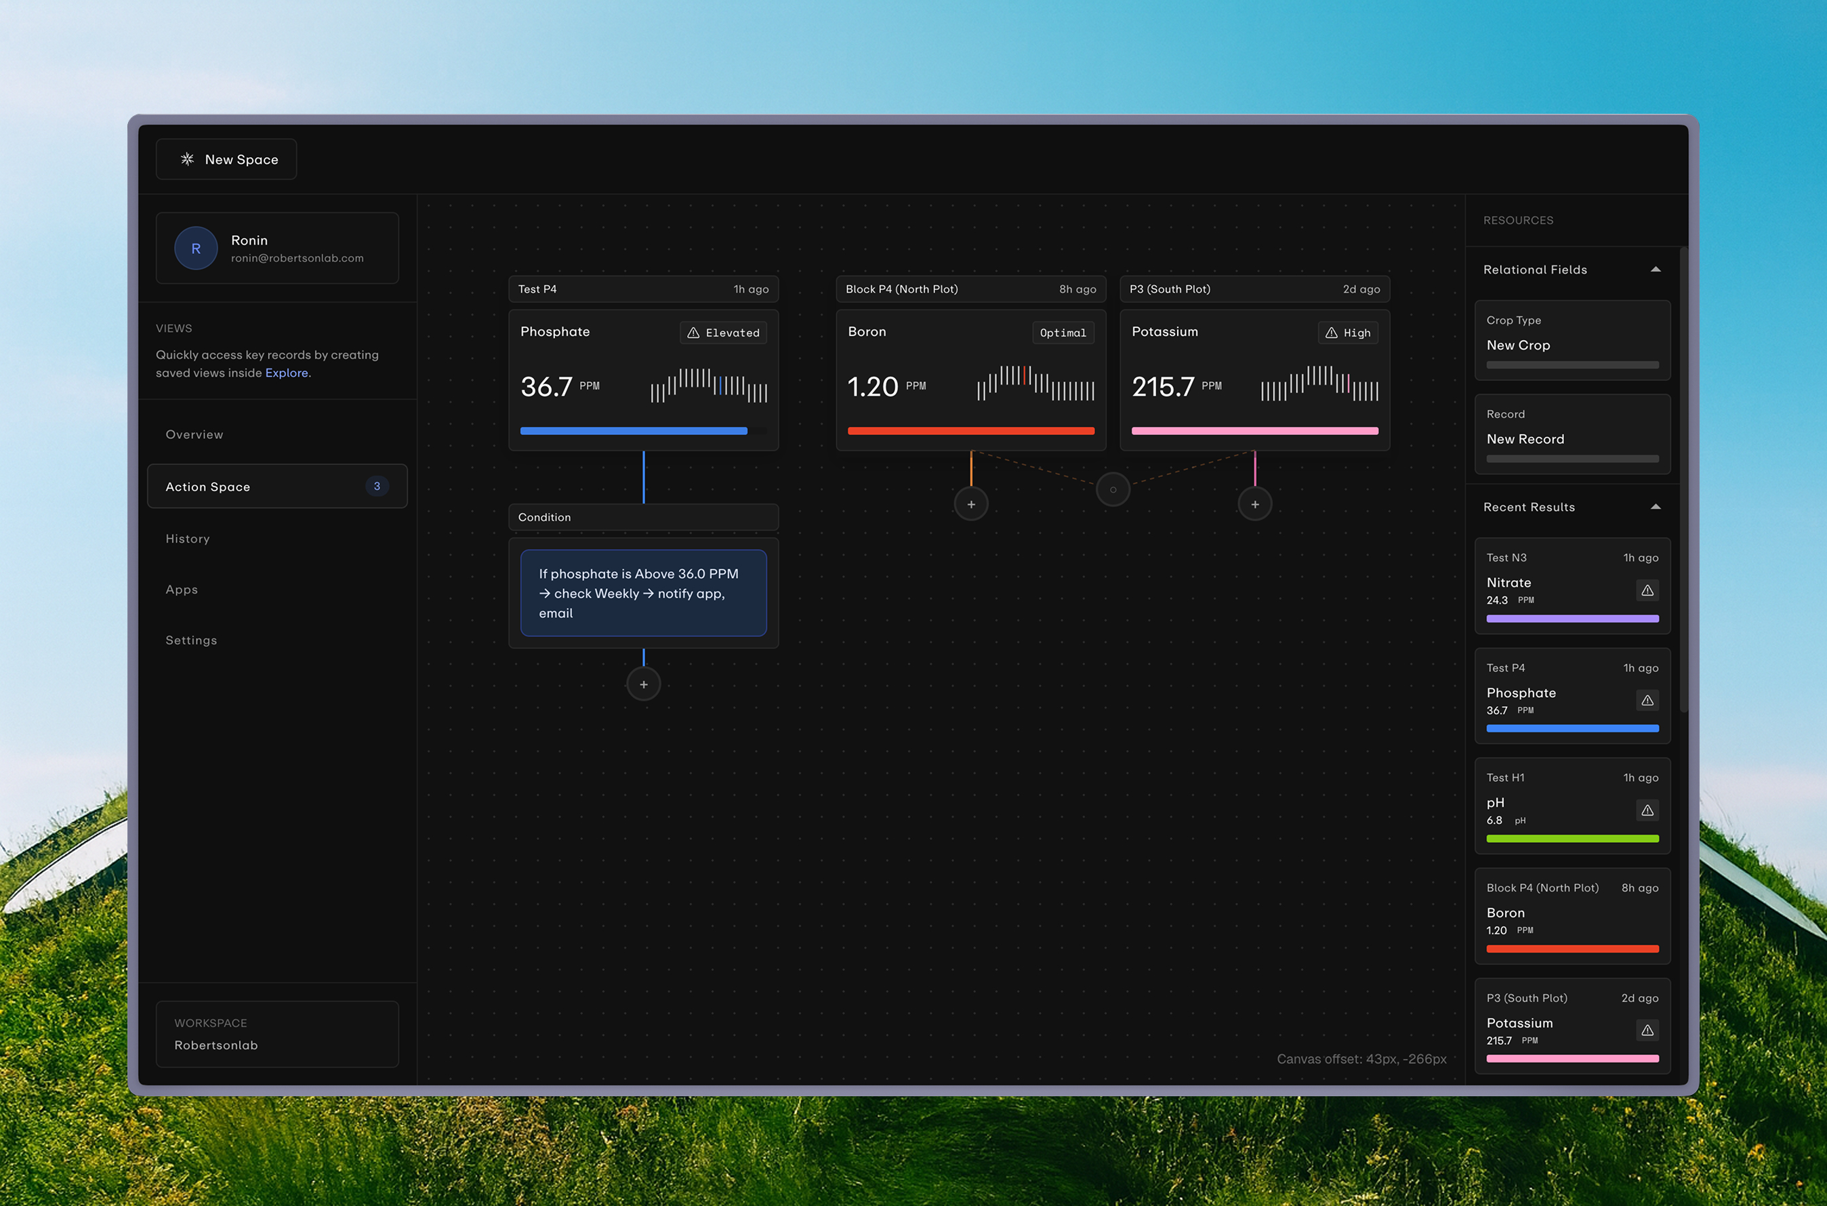Click the warning icon on the Elevated badge
This screenshot has width=1827, height=1206.
point(693,332)
